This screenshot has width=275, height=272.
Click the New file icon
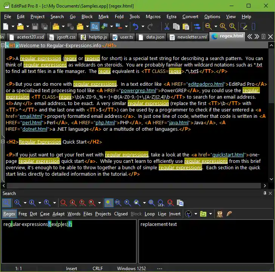pyautogui.click(x=6, y=26)
